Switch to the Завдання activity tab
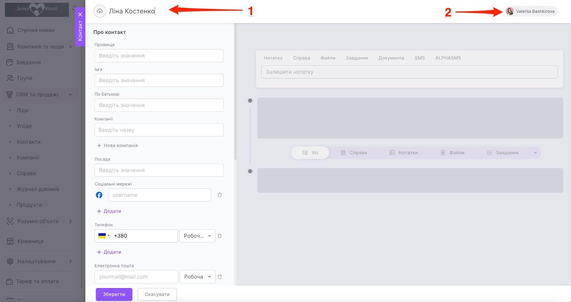 [x=357, y=58]
